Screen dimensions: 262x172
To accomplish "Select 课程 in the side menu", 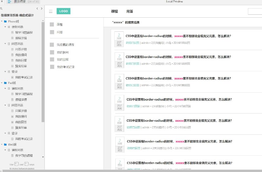I will pyautogui.click(x=60, y=24).
